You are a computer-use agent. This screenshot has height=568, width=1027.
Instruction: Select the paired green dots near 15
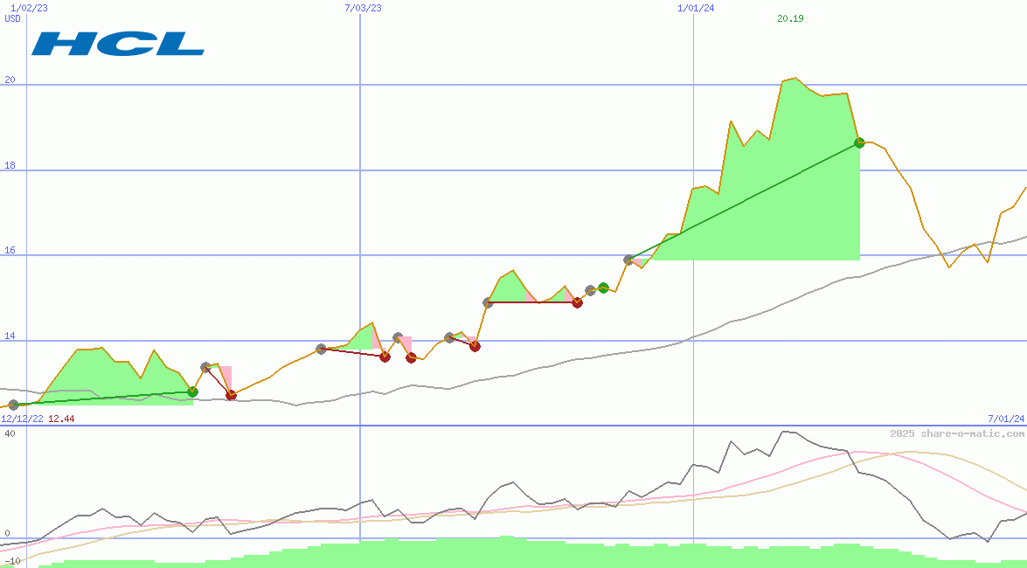coord(596,287)
